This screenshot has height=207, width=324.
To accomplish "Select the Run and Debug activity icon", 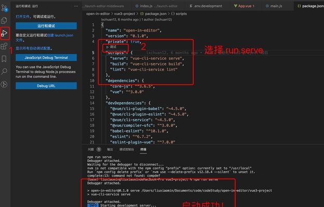I will click(x=4, y=33).
